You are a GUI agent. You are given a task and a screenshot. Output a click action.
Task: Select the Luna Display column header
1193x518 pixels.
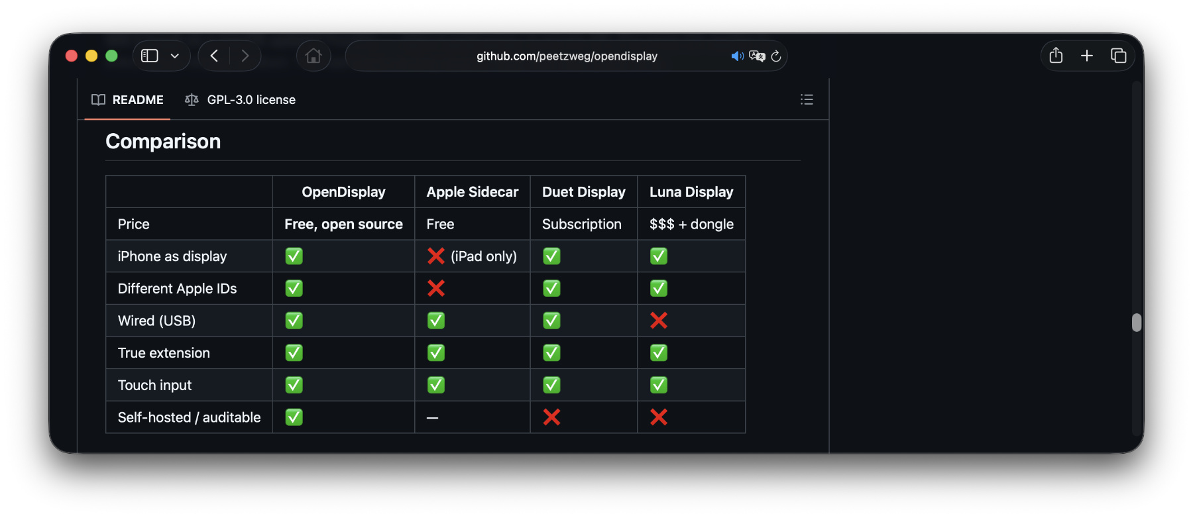coord(691,192)
